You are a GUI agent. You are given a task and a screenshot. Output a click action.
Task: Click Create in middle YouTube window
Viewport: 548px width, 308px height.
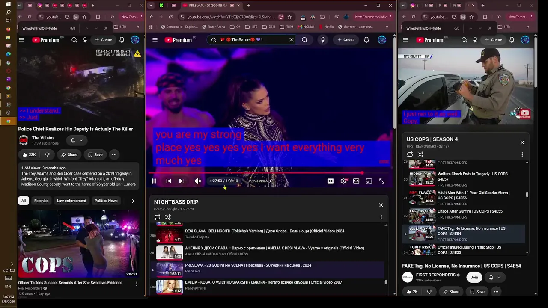point(345,40)
